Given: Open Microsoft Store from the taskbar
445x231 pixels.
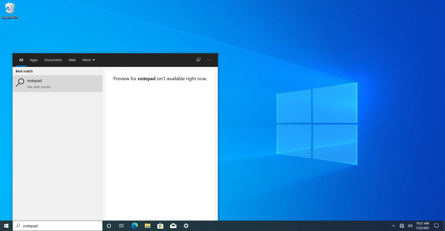Looking at the screenshot, I should pos(160,226).
